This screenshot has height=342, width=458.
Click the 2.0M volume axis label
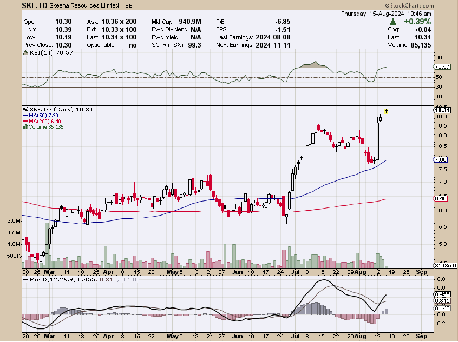pos(14,221)
